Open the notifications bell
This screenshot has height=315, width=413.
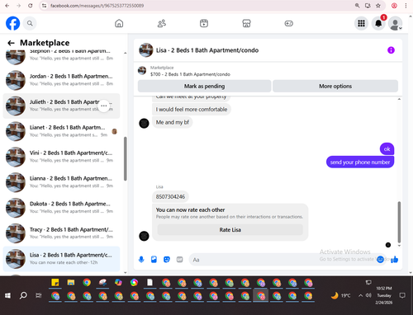tap(378, 23)
